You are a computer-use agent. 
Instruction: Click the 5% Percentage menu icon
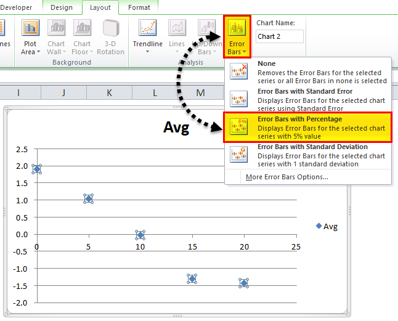point(238,126)
